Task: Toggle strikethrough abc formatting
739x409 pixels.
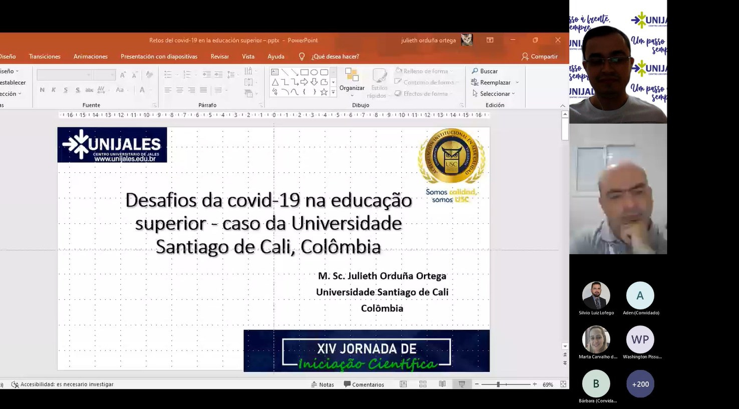Action: coord(89,90)
